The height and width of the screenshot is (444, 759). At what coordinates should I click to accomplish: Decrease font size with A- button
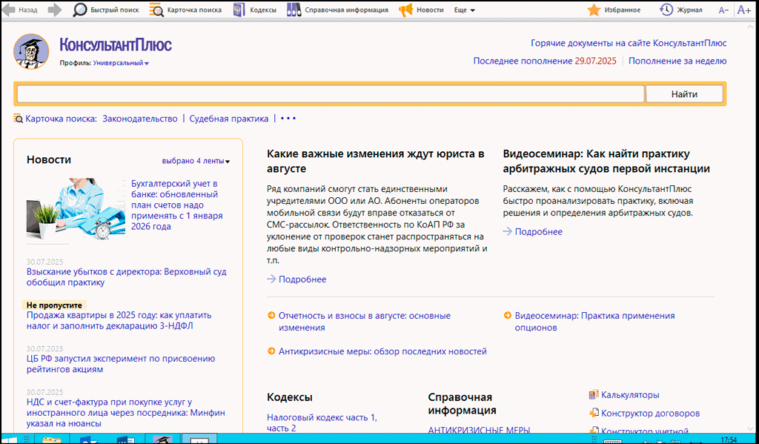[723, 10]
